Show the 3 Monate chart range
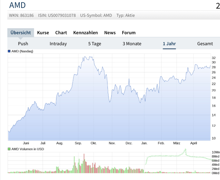The height and width of the screenshot is (180, 220). 132,44
